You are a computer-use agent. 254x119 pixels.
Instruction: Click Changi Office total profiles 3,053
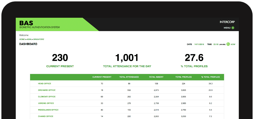pyautogui.click(x=183, y=116)
